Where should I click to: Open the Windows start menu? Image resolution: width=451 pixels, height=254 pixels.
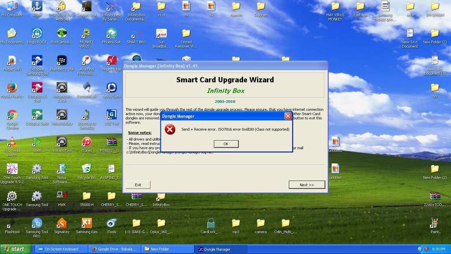(x=15, y=249)
